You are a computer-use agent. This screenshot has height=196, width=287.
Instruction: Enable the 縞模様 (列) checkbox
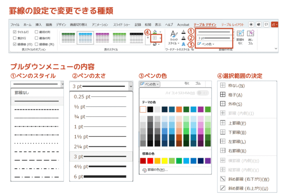[36, 44]
